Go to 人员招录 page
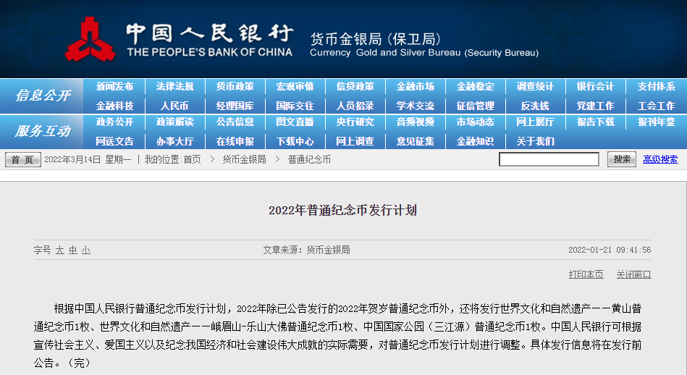The image size is (687, 375). tap(355, 106)
